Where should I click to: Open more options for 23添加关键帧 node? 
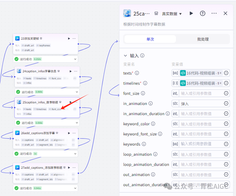[74, 38]
